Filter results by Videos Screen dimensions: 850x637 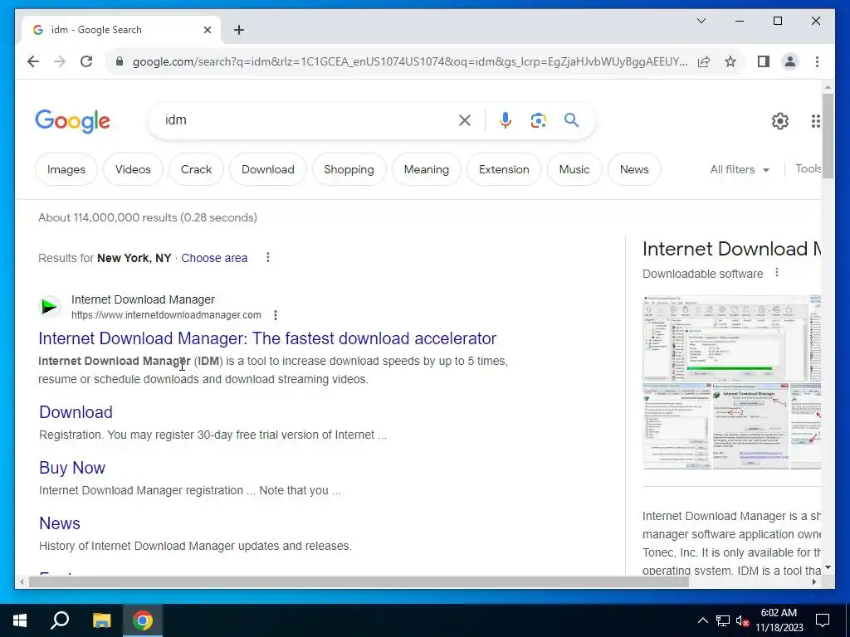pos(133,169)
